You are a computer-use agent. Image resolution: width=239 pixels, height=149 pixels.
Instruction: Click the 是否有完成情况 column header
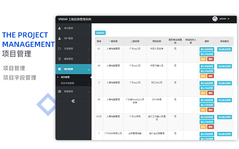pos(175,41)
